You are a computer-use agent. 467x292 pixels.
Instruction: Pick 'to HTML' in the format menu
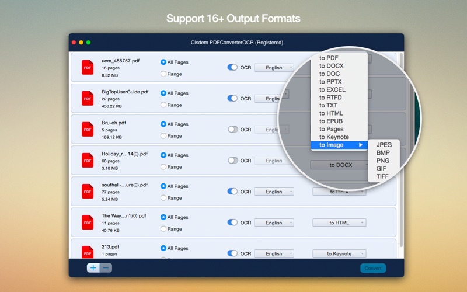click(x=339, y=113)
